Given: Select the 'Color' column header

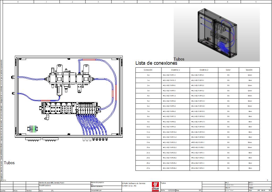Looking at the screenshot, I should click(228, 70).
